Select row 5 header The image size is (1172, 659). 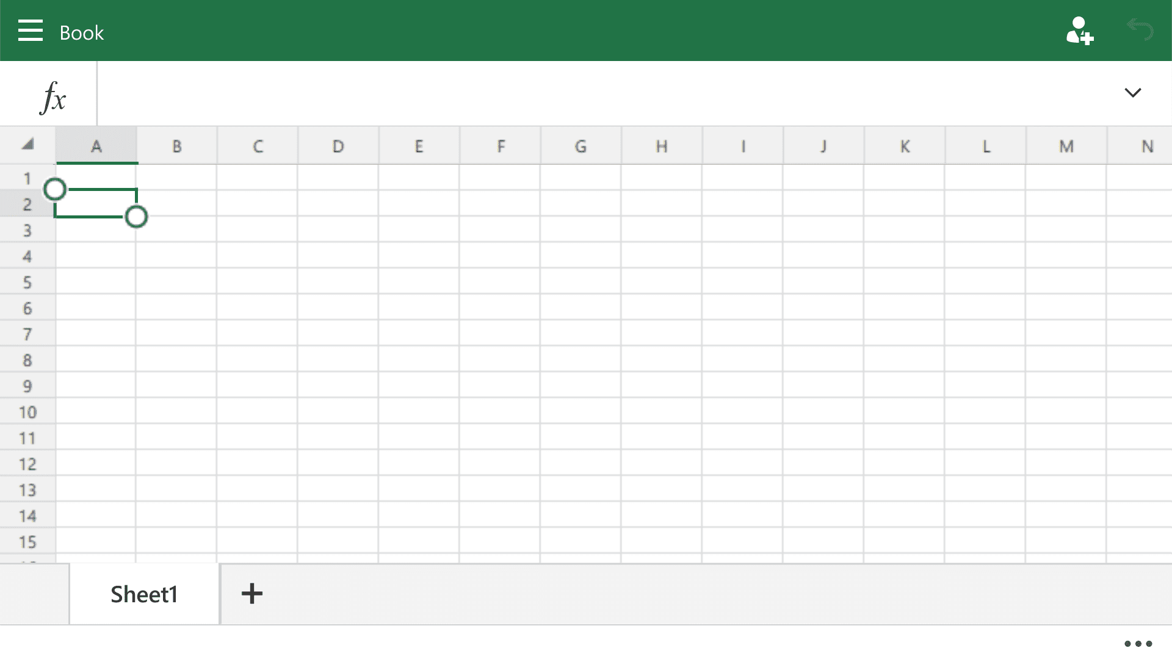click(27, 282)
